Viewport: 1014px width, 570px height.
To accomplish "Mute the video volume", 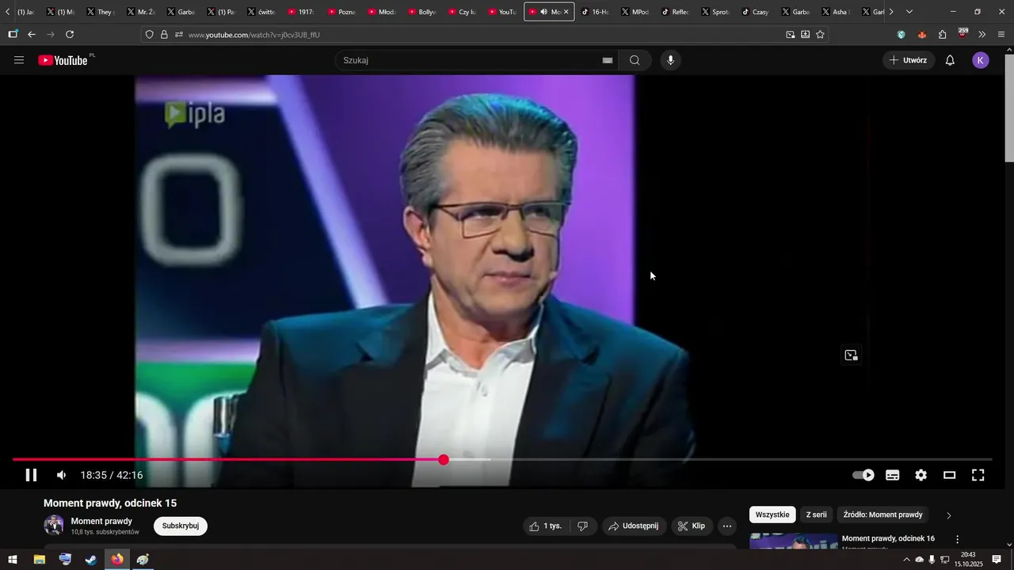I will point(62,475).
